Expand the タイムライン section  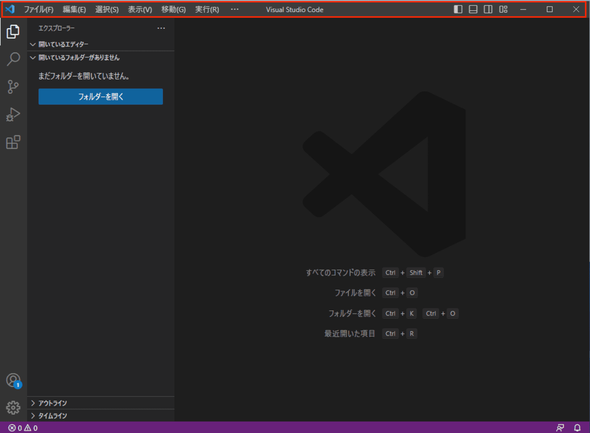click(x=101, y=416)
